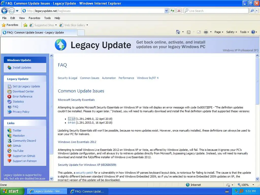Image resolution: width=260 pixels, height=195 pixels.
Task: Open Support on Patreon link
Action: tap(25, 161)
